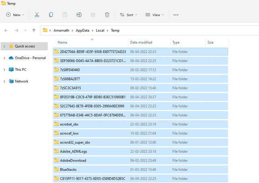The height and width of the screenshot is (183, 259).
Task: Click the Cut scissors icon
Action: (x=37, y=15)
